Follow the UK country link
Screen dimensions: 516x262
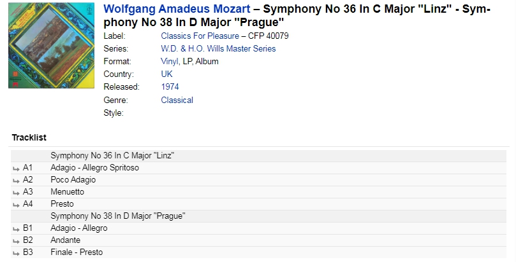click(166, 74)
